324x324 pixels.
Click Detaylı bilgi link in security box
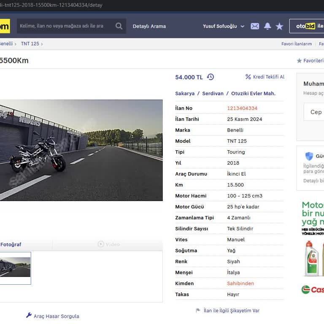click(x=314, y=181)
